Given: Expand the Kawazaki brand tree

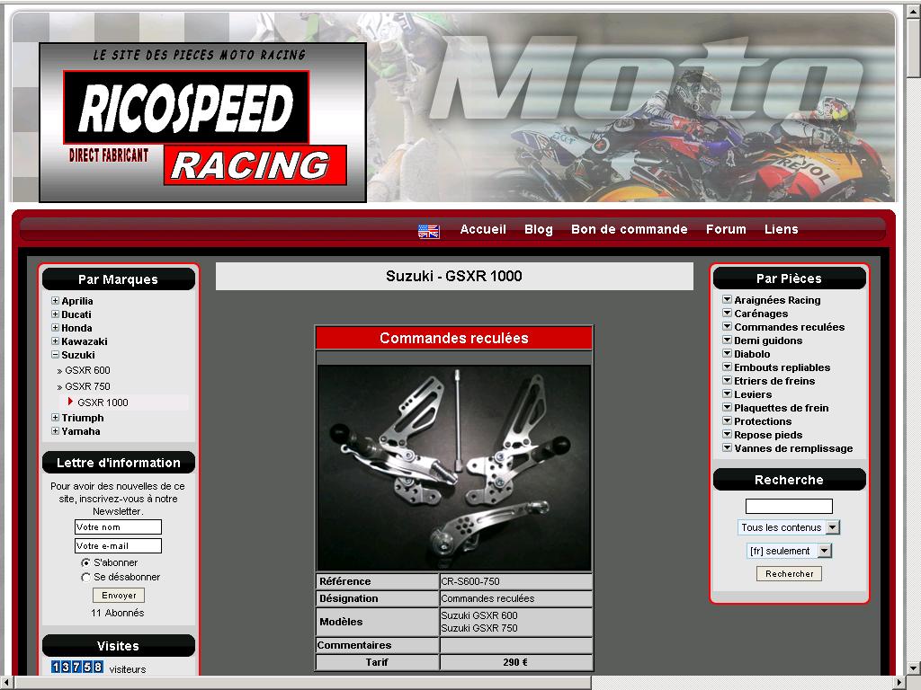Looking at the screenshot, I should tap(56, 341).
